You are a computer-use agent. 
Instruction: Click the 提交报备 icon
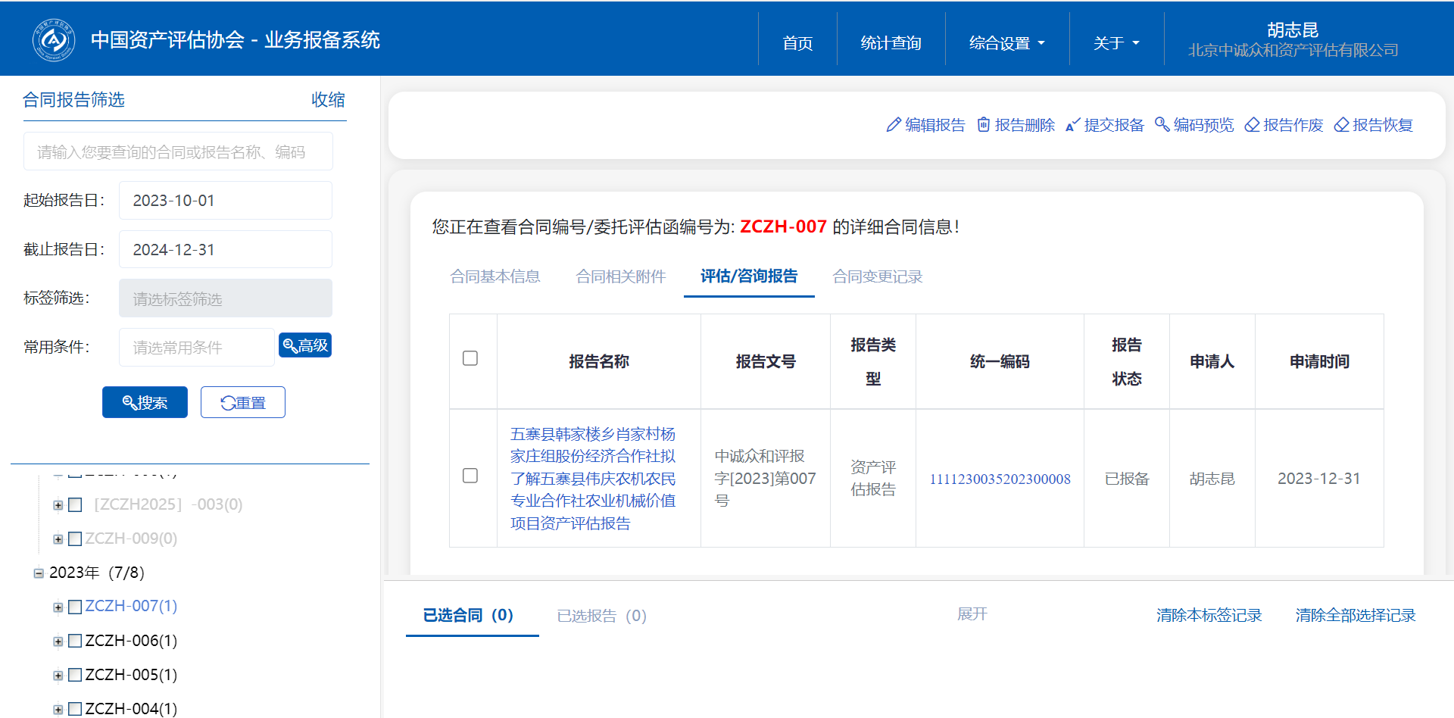[x=1072, y=125]
